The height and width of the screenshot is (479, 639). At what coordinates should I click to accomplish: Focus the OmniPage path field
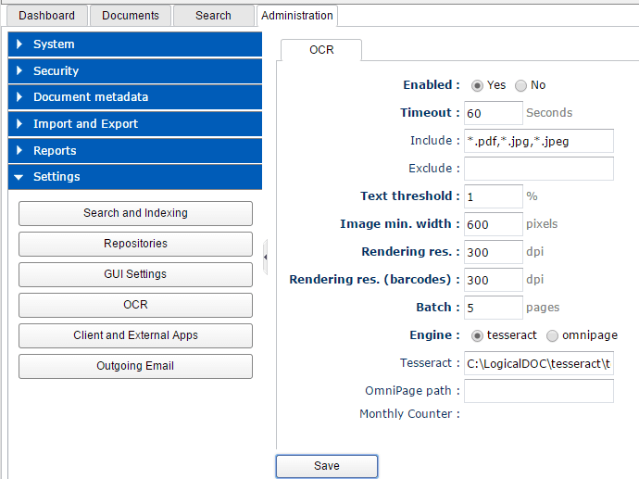(x=539, y=391)
